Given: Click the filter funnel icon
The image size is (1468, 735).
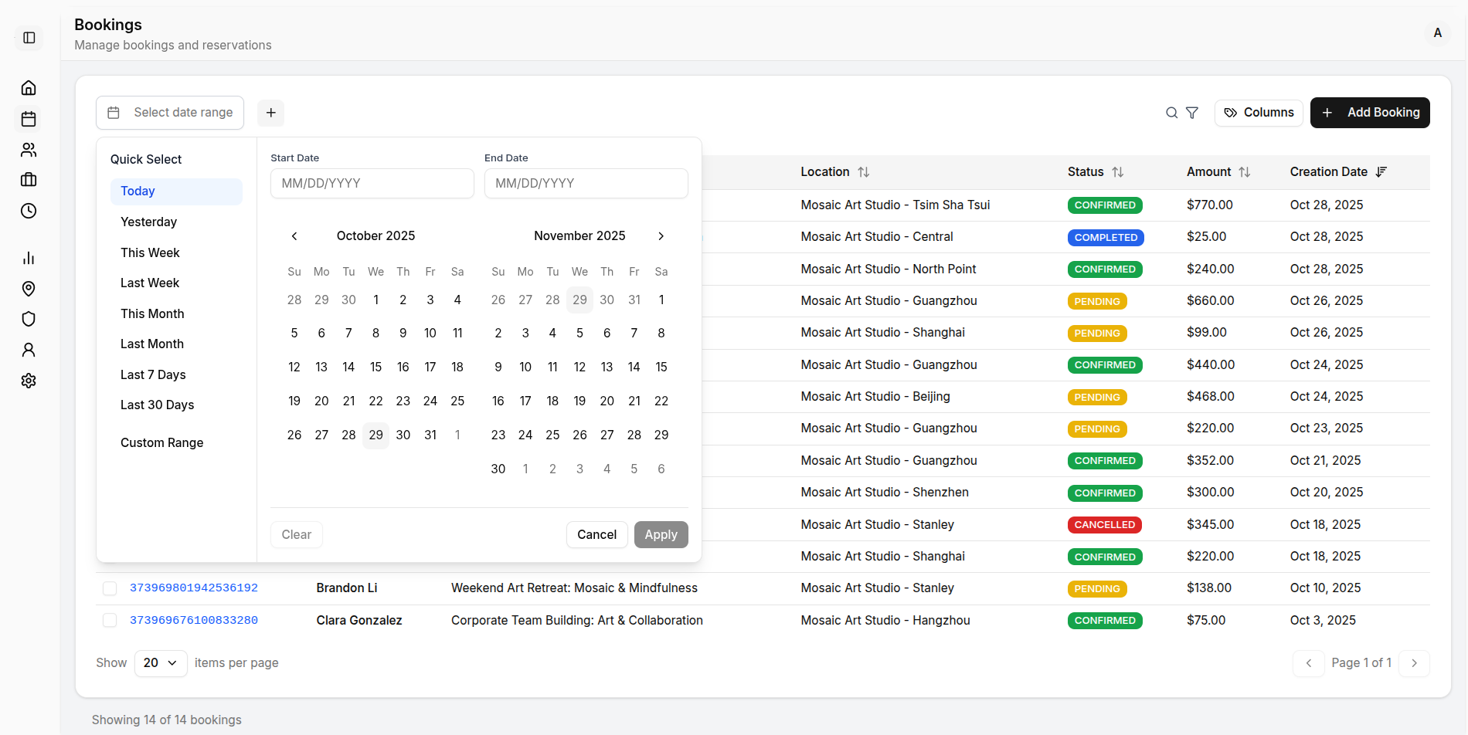Looking at the screenshot, I should tap(1192, 113).
